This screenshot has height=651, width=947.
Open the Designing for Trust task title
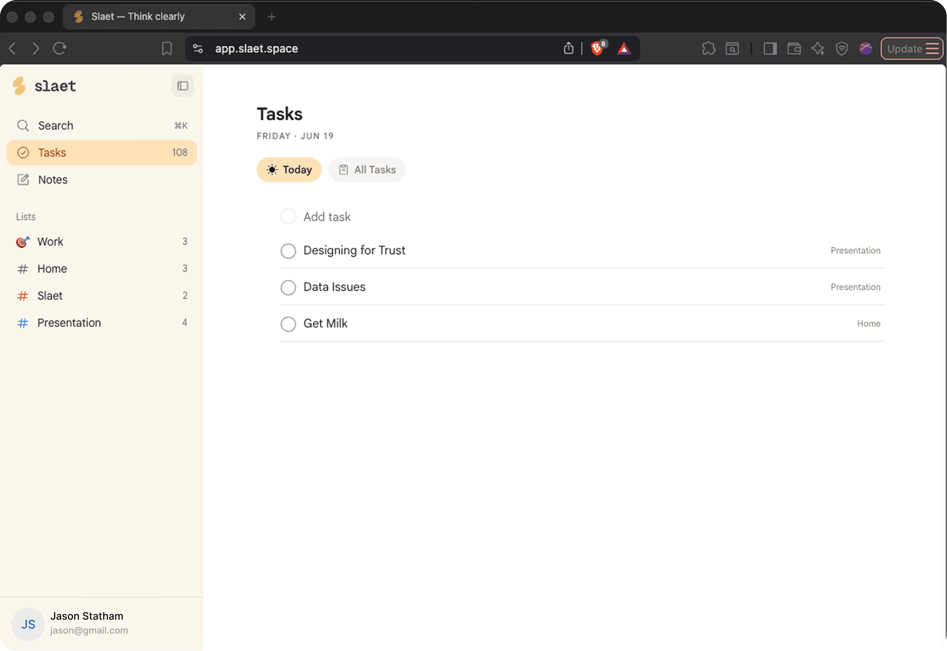coord(354,250)
